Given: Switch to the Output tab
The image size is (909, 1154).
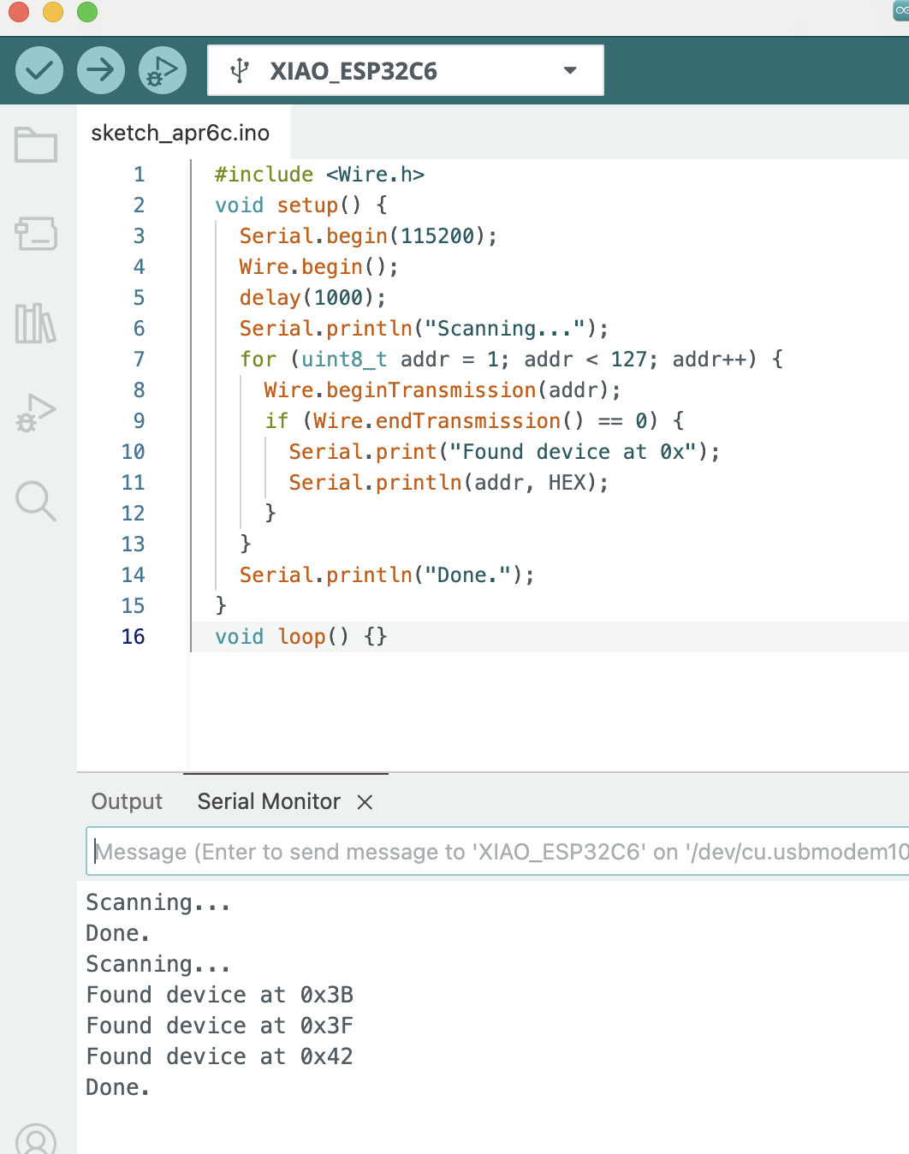Looking at the screenshot, I should click(126, 801).
